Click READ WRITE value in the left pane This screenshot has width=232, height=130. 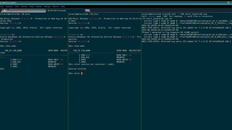pos(54,64)
